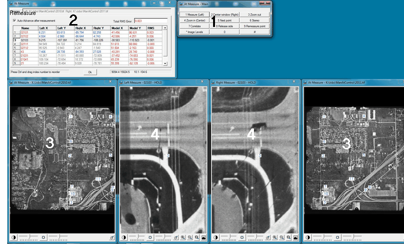Click contrast icon in Right Measure window
Viewport: 404px width, 244px height.
(x=215, y=237)
